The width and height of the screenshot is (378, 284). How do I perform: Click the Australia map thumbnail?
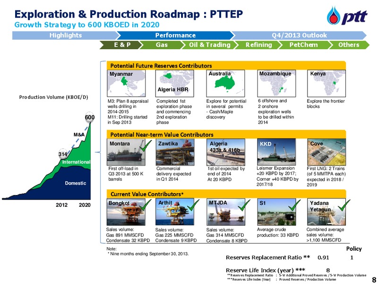point(225,83)
